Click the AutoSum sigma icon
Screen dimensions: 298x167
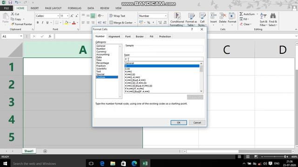241,14
